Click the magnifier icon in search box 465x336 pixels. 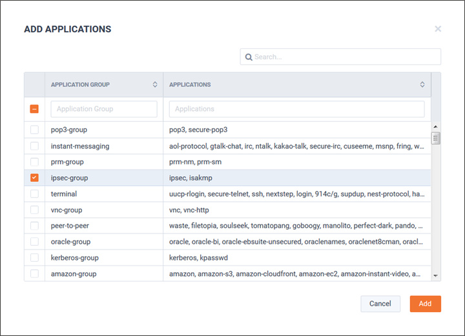pos(249,57)
